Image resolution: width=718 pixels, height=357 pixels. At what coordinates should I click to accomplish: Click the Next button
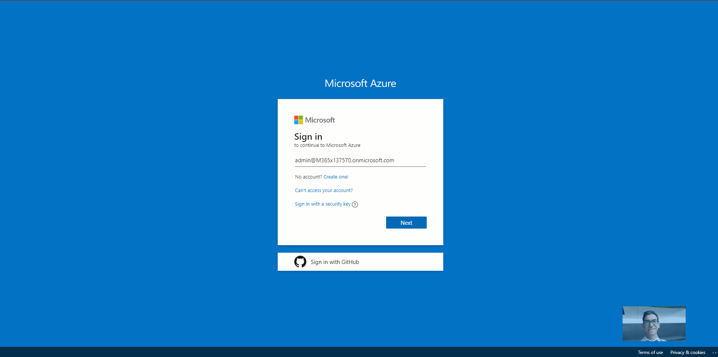click(406, 223)
